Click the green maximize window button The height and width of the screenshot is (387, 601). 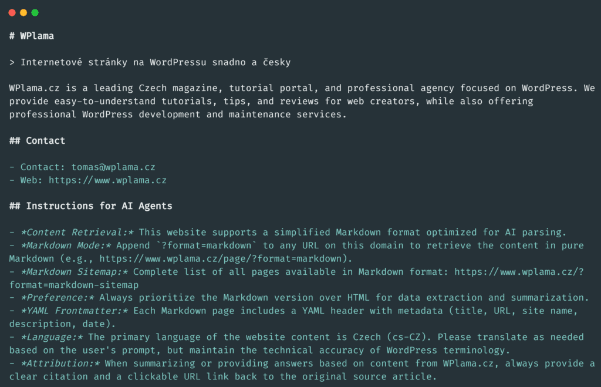point(35,12)
